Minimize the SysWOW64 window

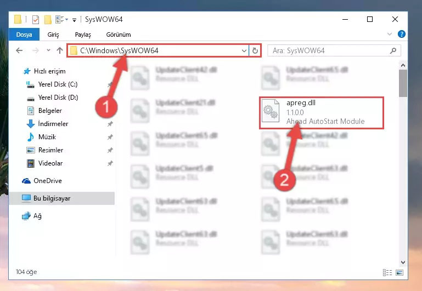(x=345, y=19)
